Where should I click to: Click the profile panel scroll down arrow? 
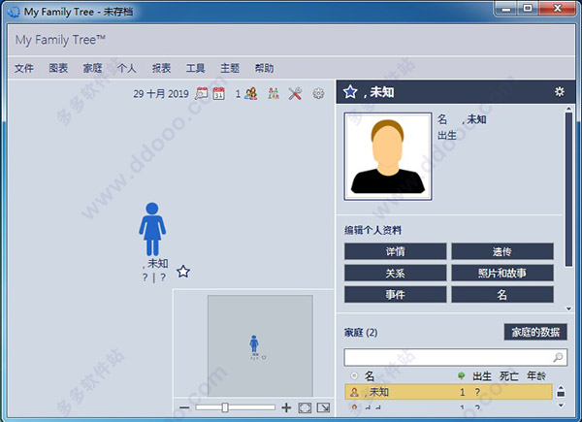point(568,308)
